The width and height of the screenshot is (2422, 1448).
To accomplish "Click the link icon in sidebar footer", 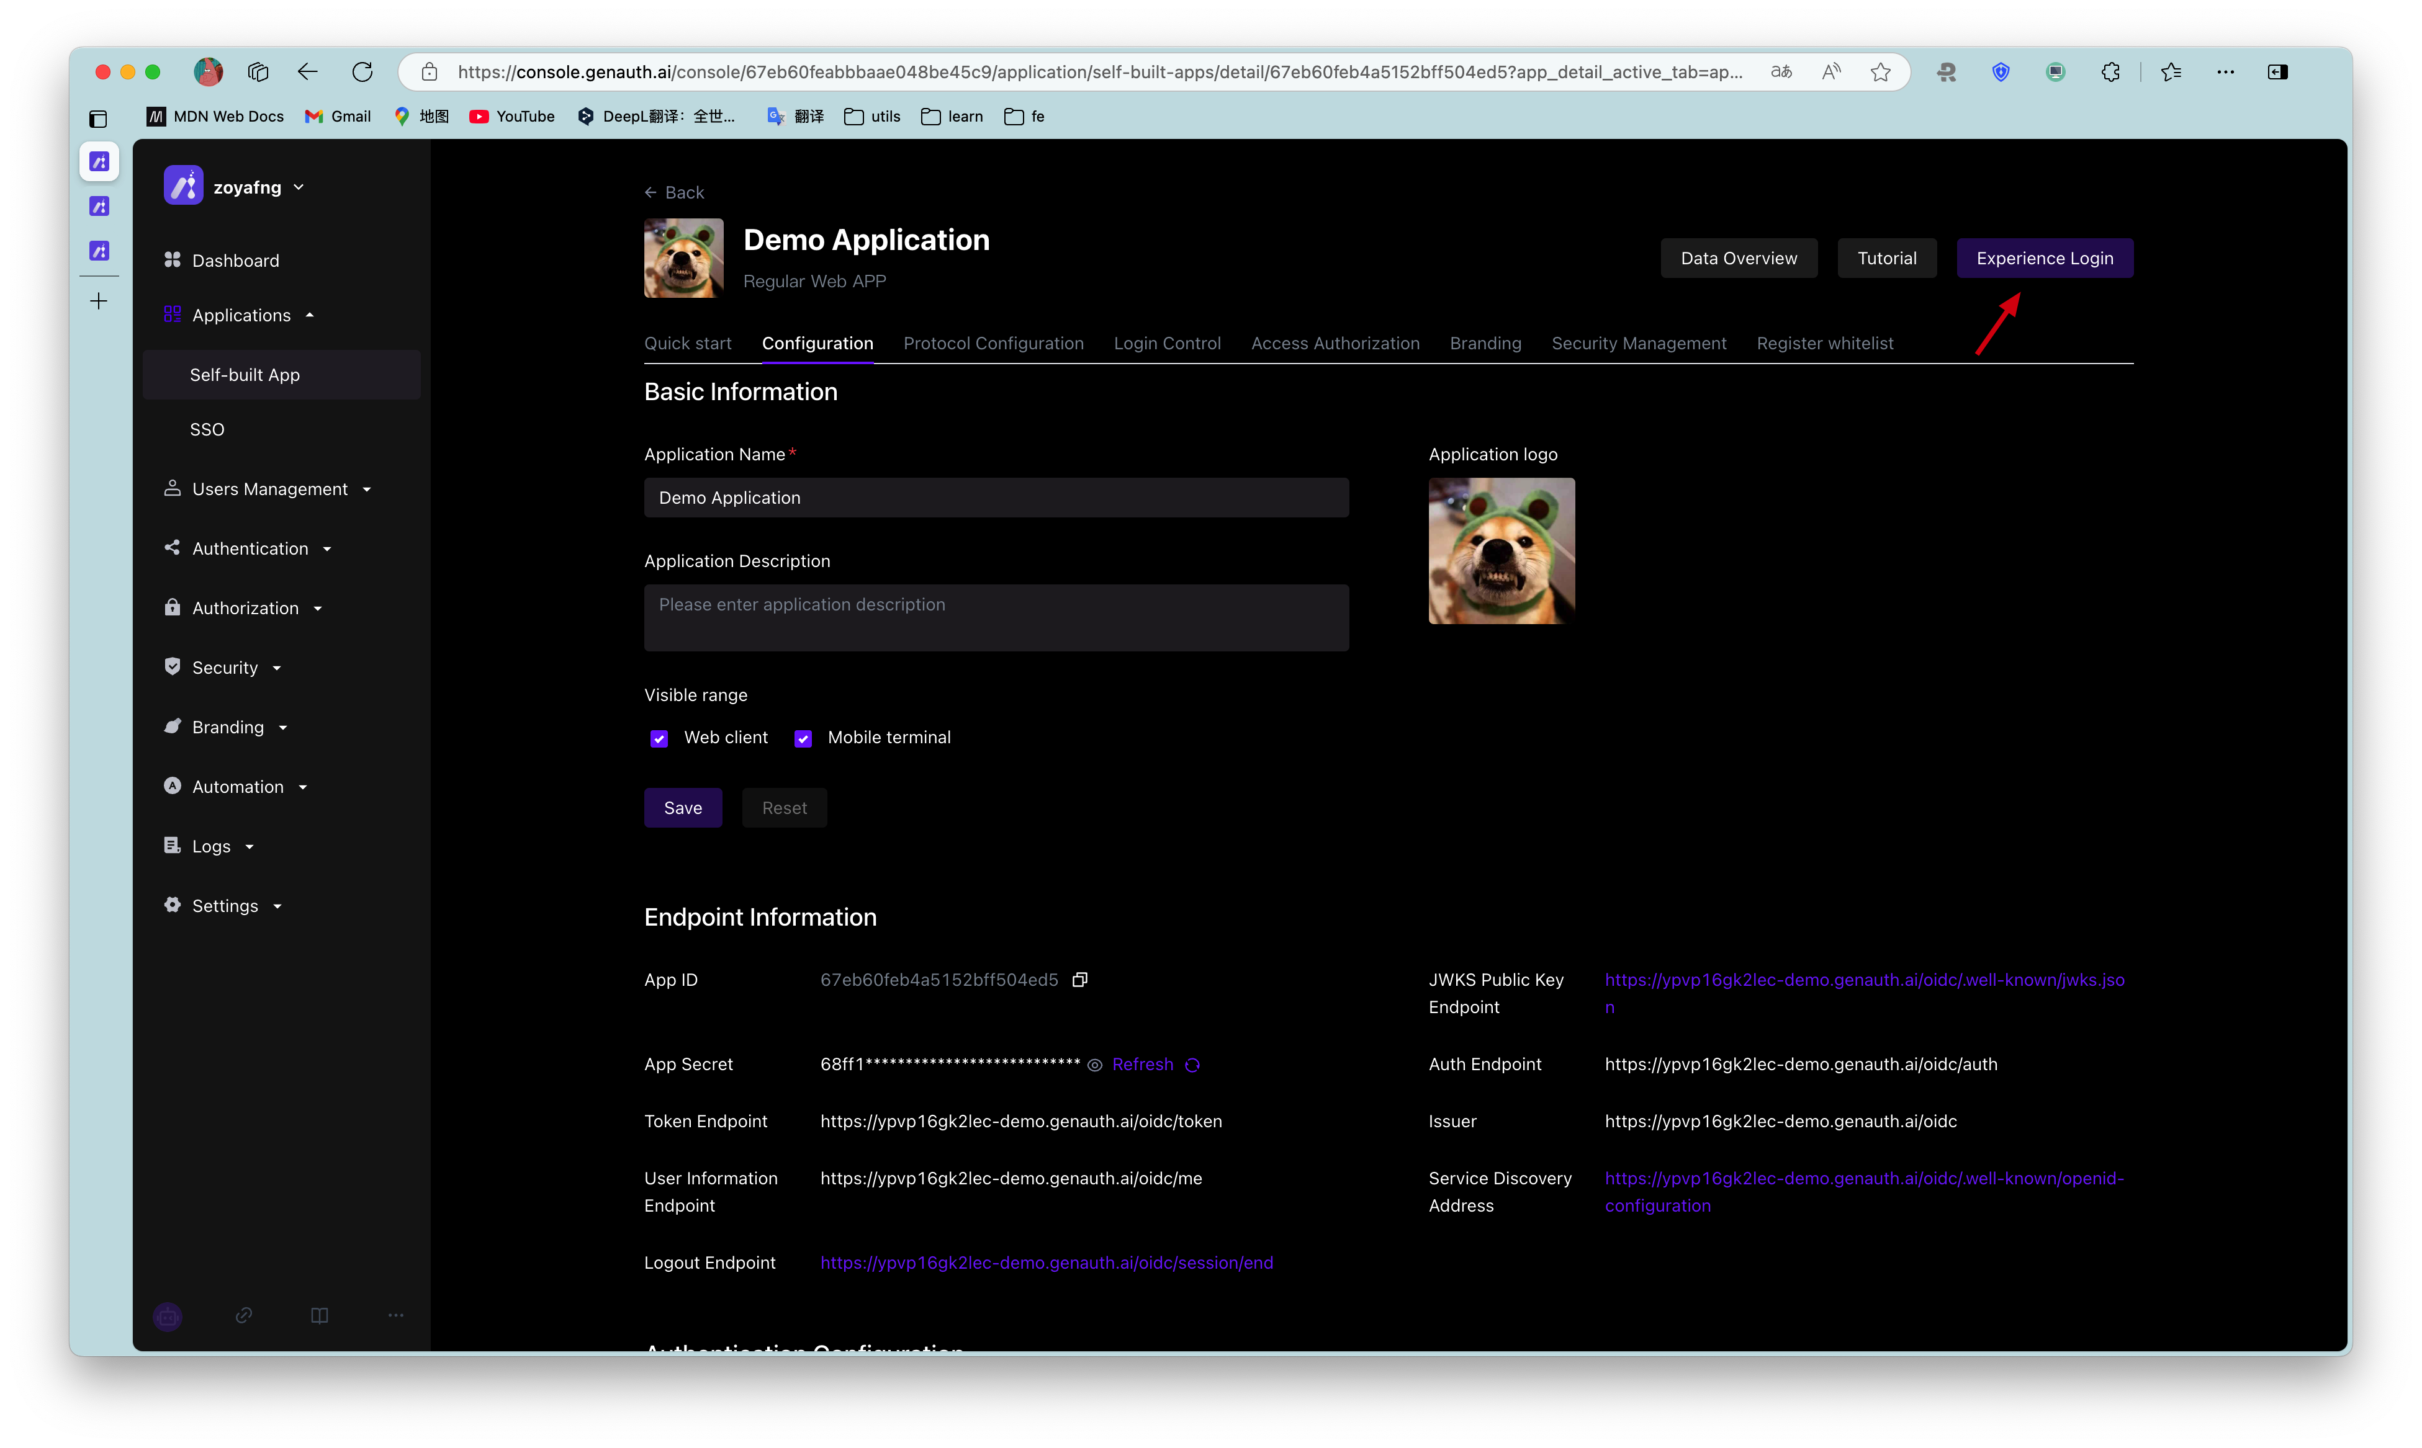I will [244, 1316].
